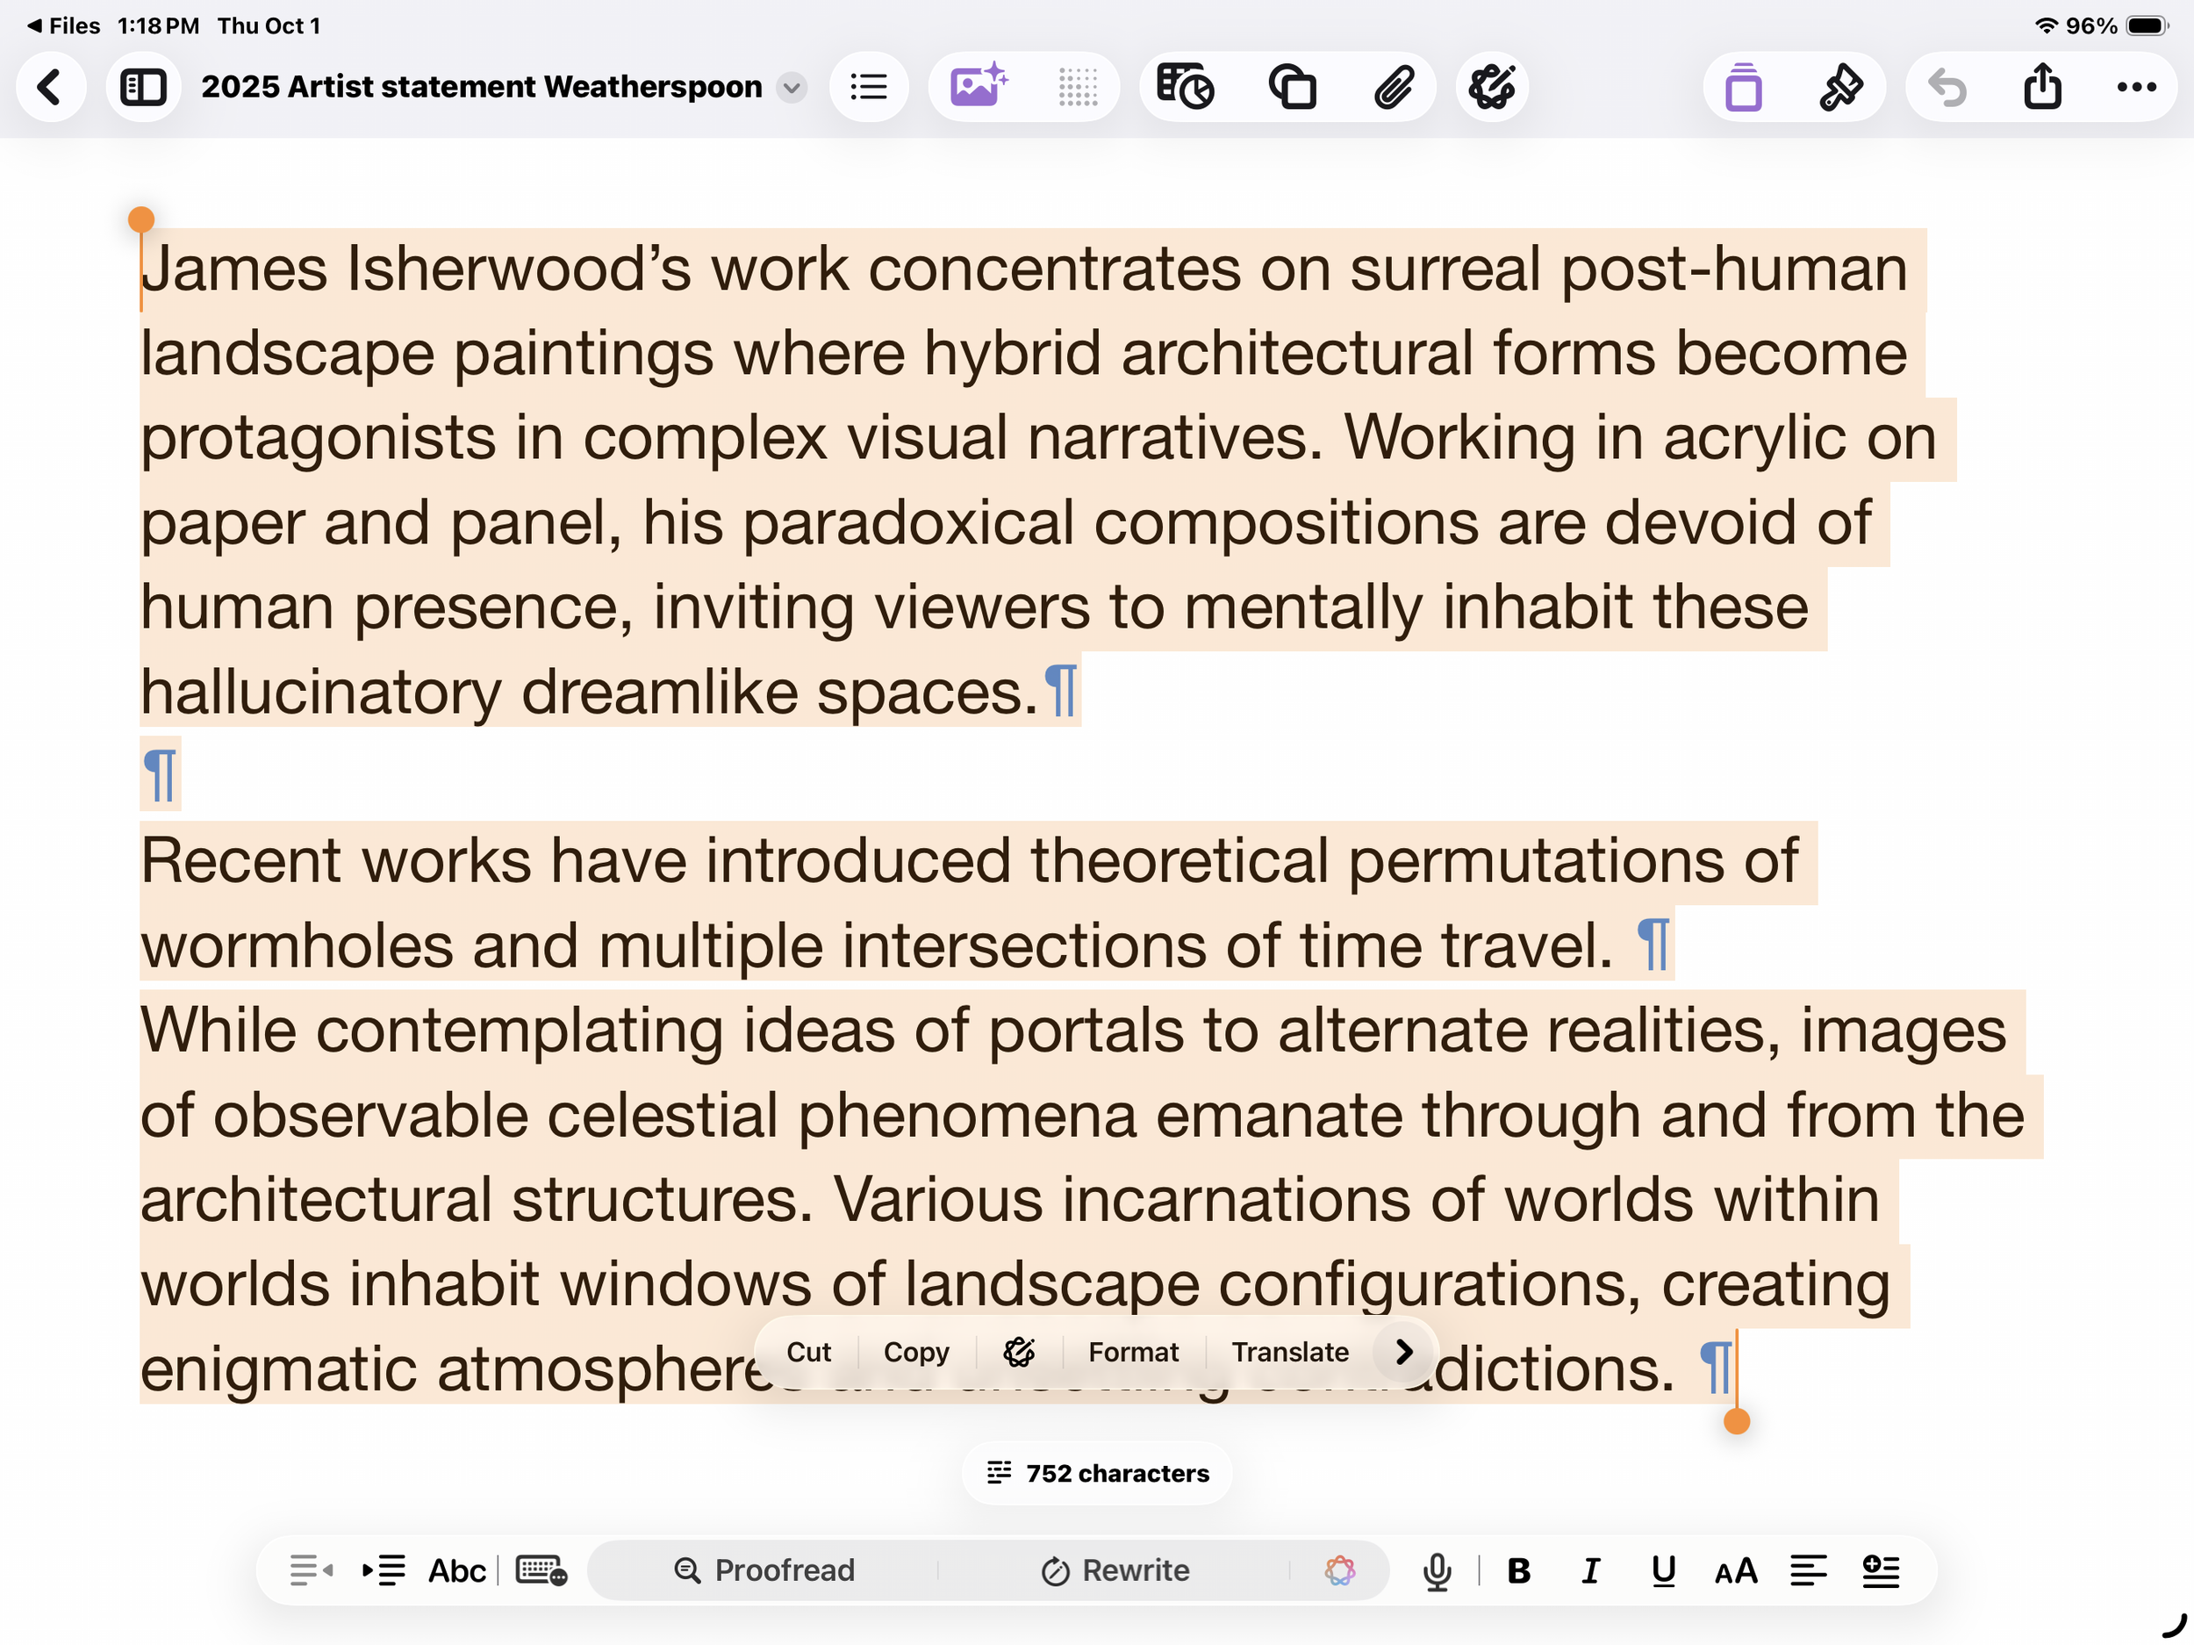Choose Format in the popup menu
Screen dimensions: 2194x1645
[x=1134, y=1351]
